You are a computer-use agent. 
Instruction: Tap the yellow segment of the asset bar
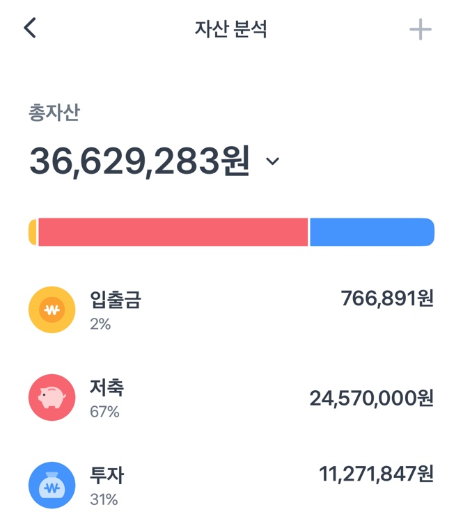(x=33, y=232)
